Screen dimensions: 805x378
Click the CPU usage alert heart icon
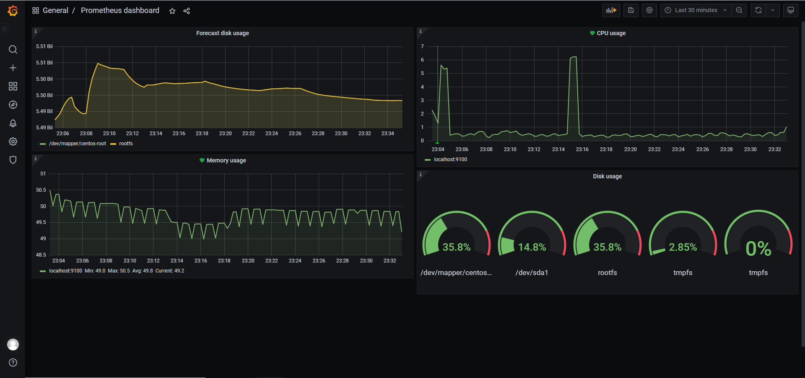(592, 33)
